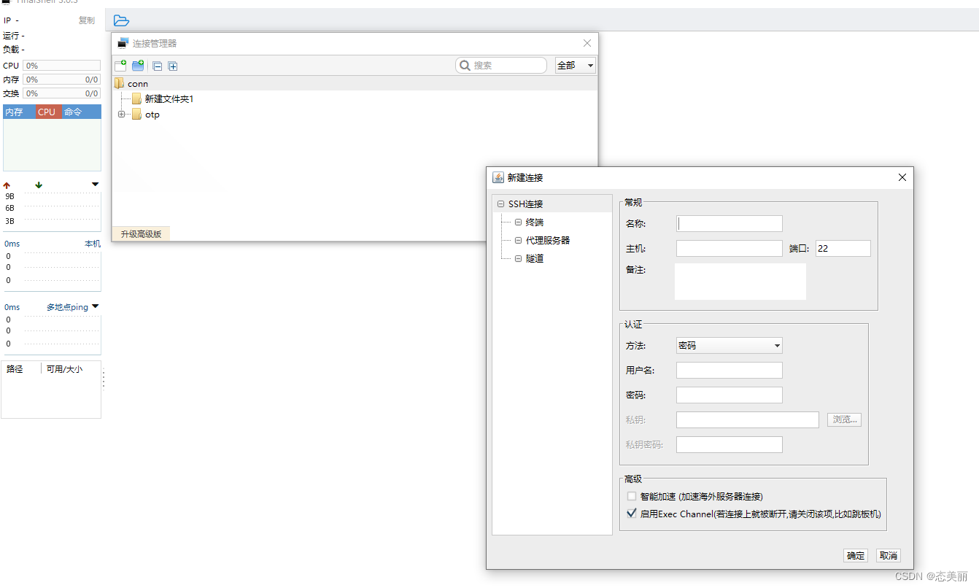This screenshot has width=979, height=588.
Task: Click 取消 to cancel new connection
Action: (x=888, y=556)
